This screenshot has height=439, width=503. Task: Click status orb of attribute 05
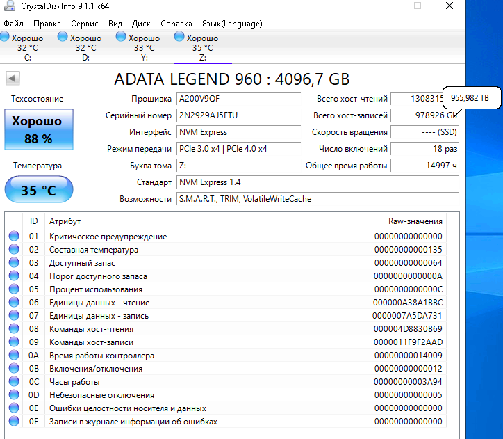point(14,289)
